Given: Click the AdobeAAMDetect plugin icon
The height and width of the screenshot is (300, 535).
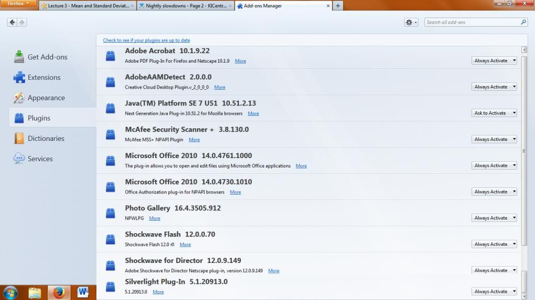Looking at the screenshot, I should click(x=110, y=82).
